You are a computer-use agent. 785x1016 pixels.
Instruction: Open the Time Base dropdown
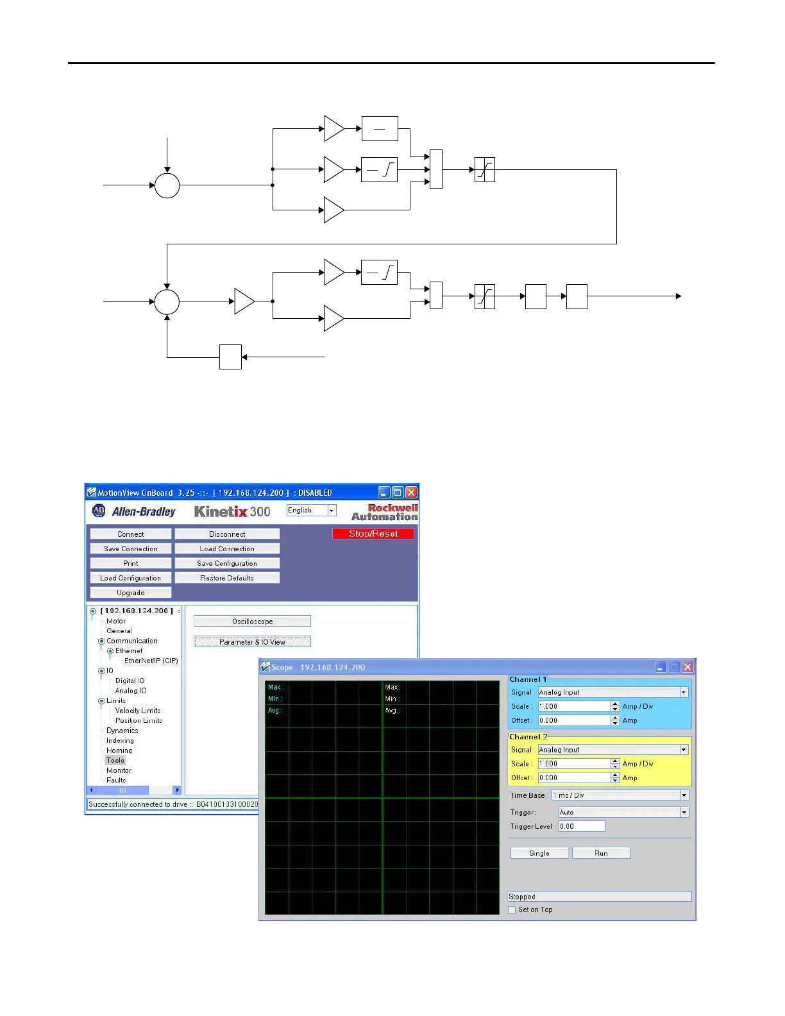pyautogui.click(x=684, y=795)
